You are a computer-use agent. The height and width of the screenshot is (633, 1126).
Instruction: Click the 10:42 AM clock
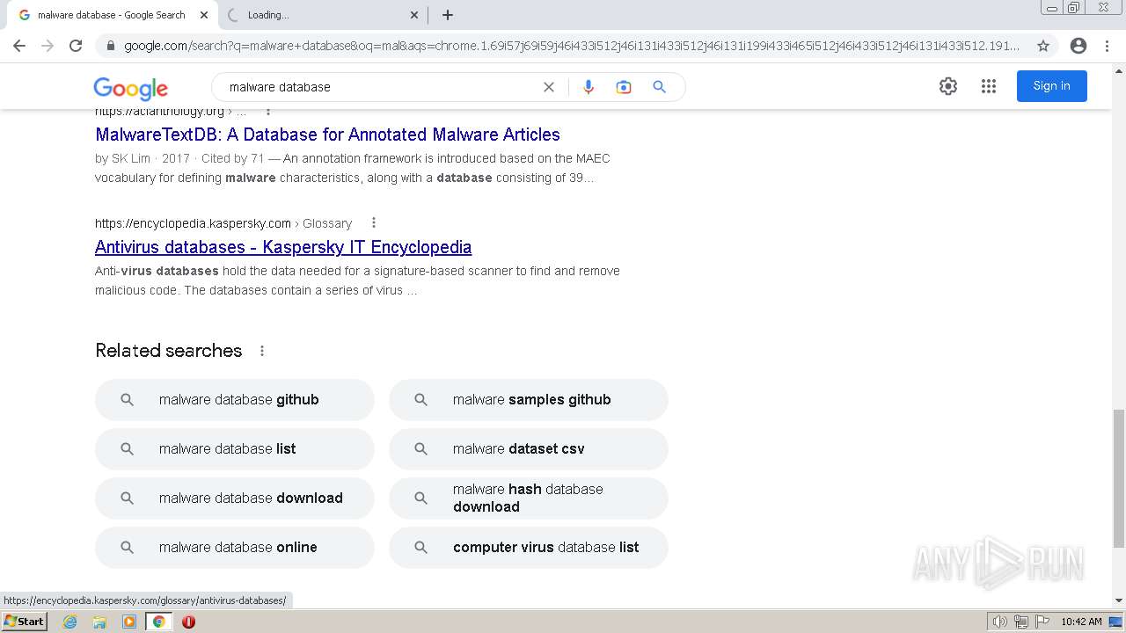[x=1081, y=622]
